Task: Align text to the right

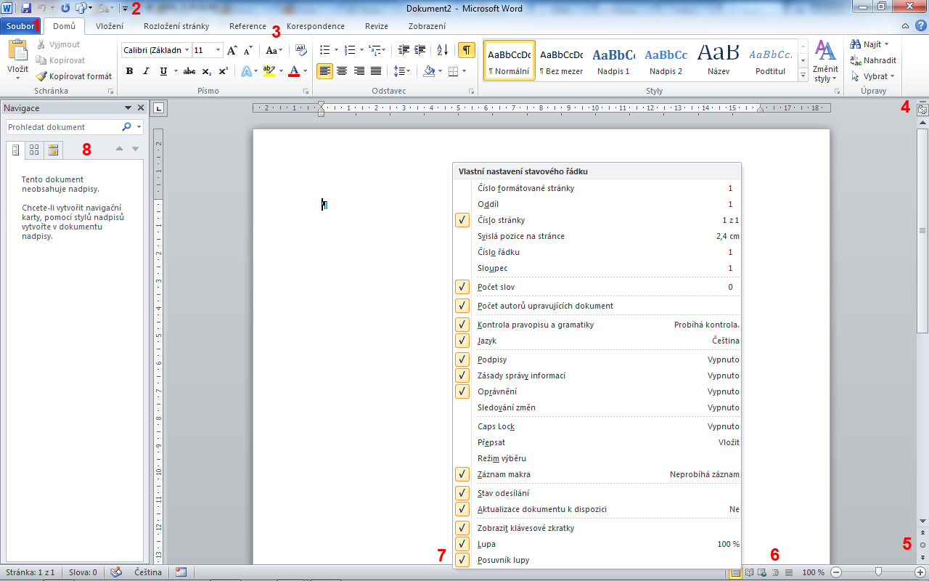Action: (x=359, y=71)
